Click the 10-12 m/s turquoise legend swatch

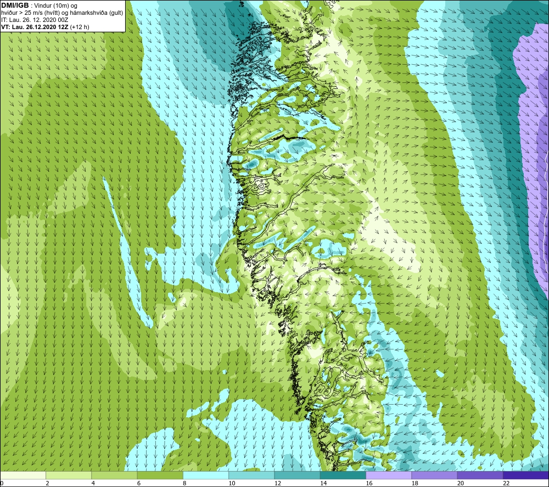(251, 475)
